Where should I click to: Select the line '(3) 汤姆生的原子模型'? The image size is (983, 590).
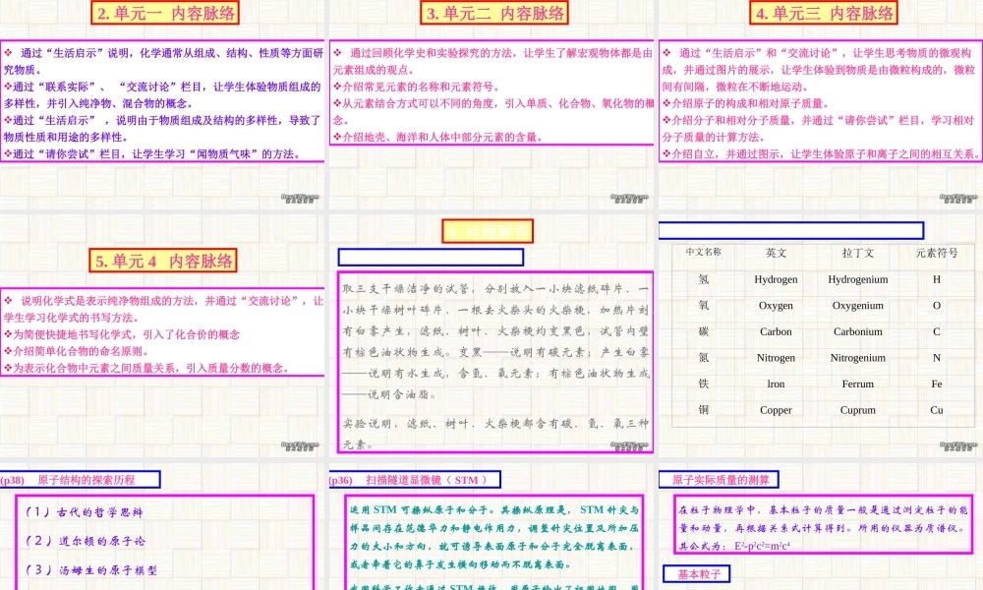tap(90, 570)
